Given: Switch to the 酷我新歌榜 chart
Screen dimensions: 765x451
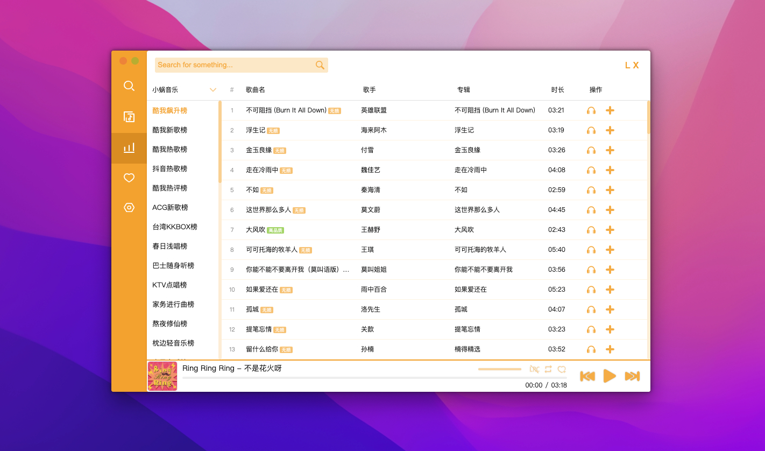Looking at the screenshot, I should [170, 130].
